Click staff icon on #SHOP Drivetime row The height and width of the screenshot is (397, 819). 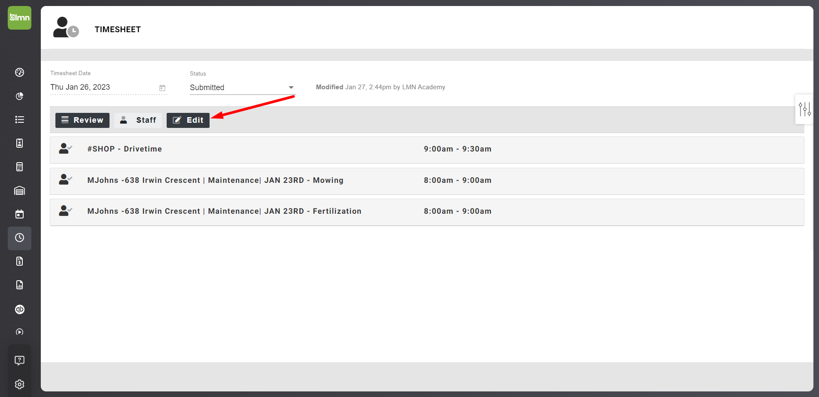65,148
